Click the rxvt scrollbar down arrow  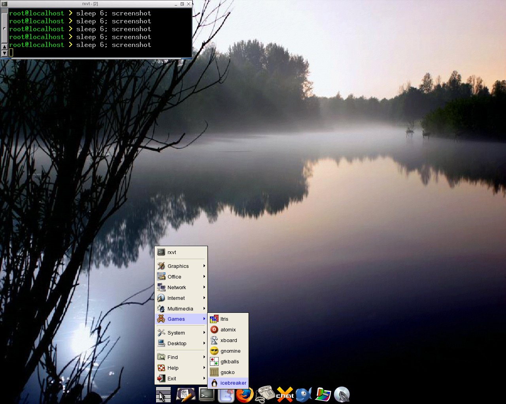[x=5, y=53]
